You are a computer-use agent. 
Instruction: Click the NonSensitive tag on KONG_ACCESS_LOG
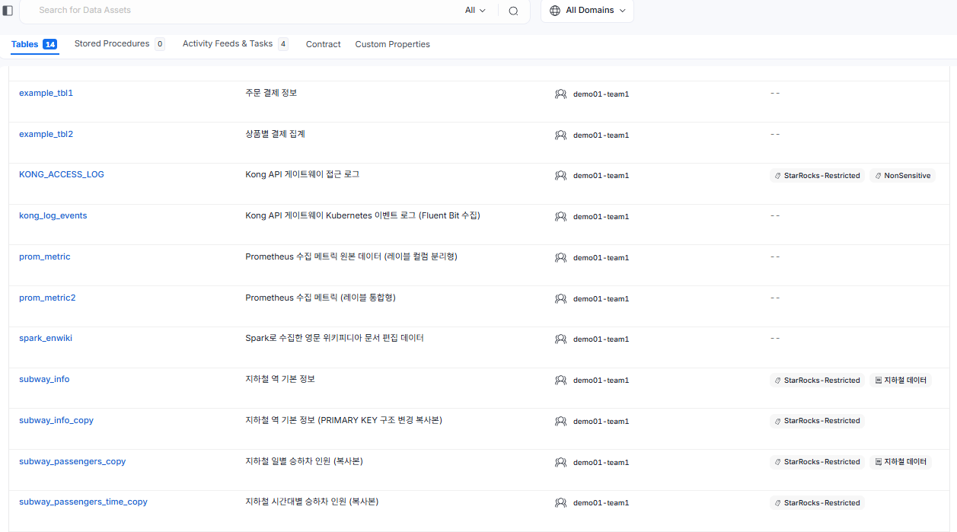tap(902, 176)
